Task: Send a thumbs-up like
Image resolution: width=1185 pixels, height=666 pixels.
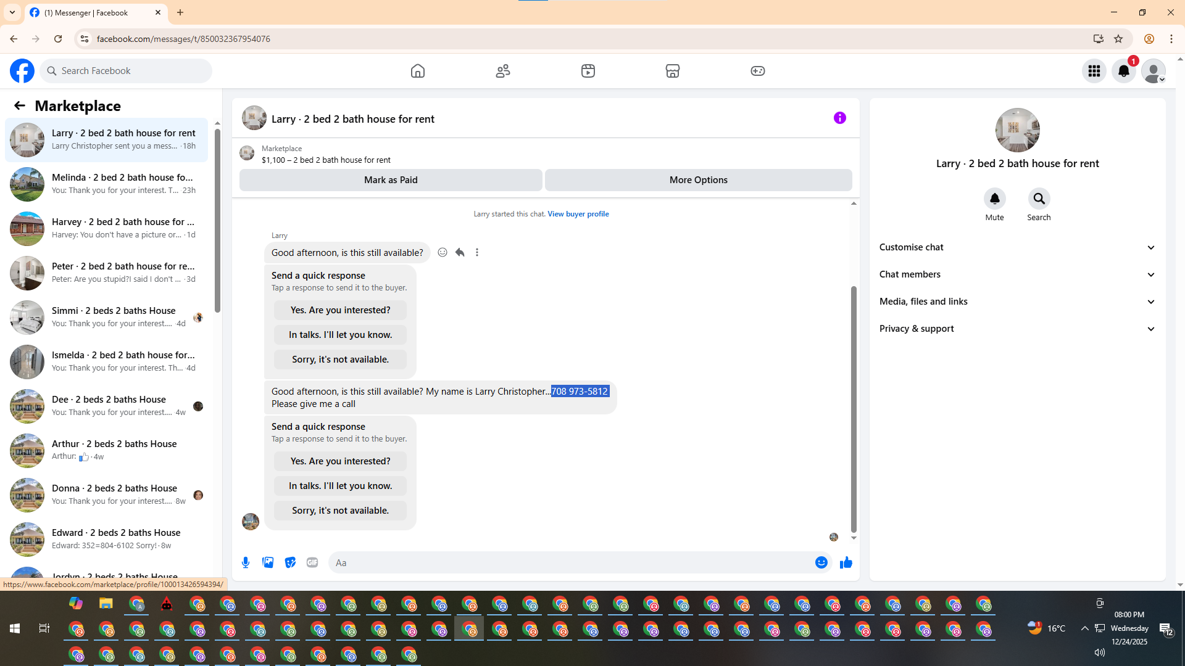Action: 846,562
